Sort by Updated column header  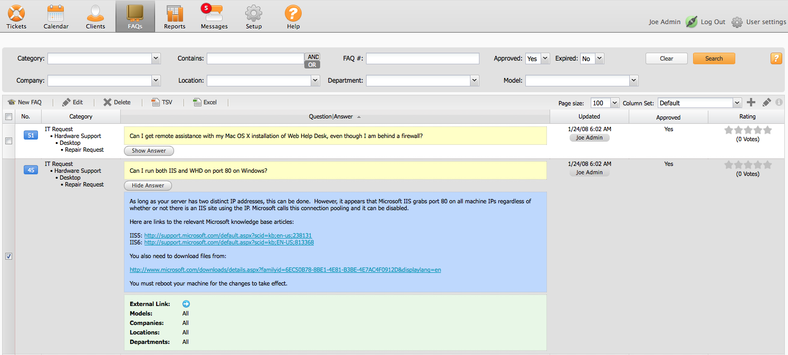(589, 116)
